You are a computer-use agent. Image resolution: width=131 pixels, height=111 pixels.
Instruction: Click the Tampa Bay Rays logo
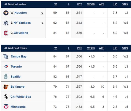[x=6, y=56]
